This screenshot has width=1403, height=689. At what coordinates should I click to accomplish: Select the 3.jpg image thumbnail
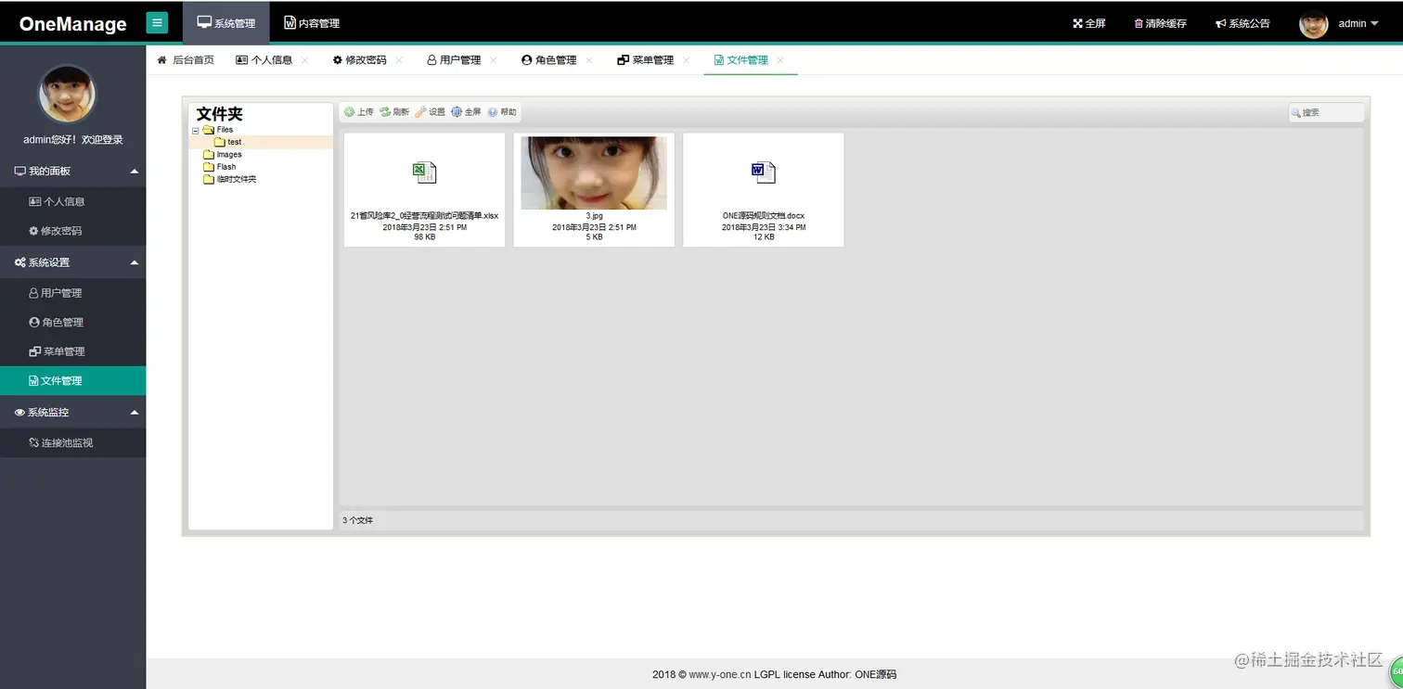click(x=593, y=172)
